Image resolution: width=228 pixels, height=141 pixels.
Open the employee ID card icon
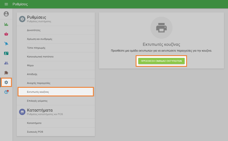point(6,53)
